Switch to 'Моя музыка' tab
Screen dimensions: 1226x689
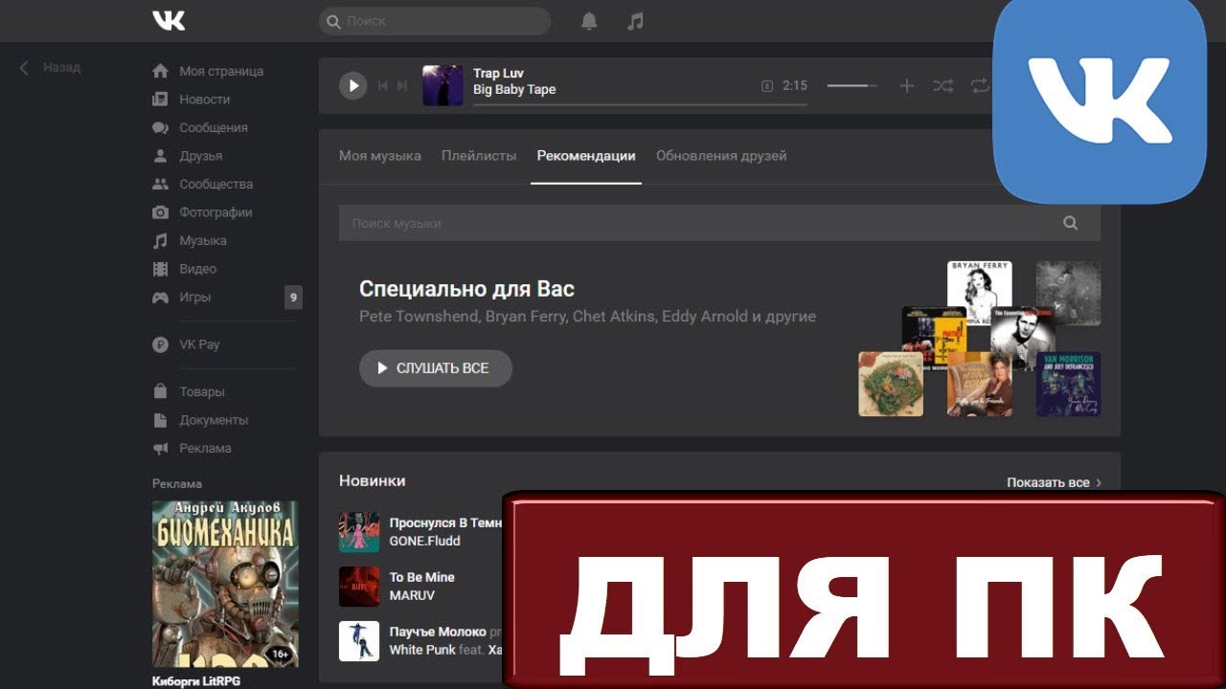pyautogui.click(x=380, y=156)
